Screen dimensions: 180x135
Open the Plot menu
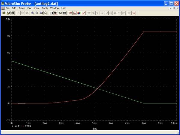[x=29, y=8]
